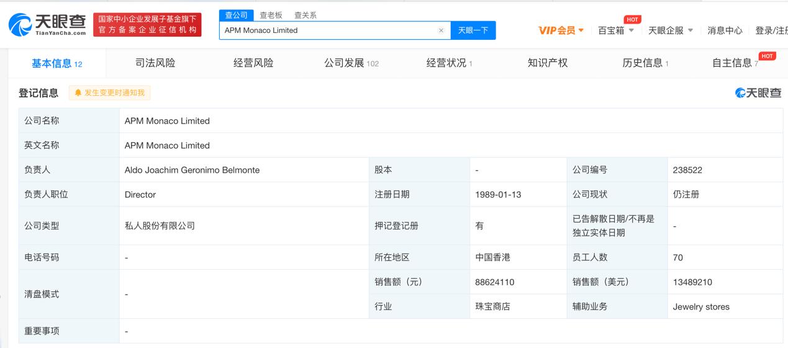Click APM Monaco Limited in the 英文名称 row
The width and height of the screenshot is (788, 348).
point(167,145)
